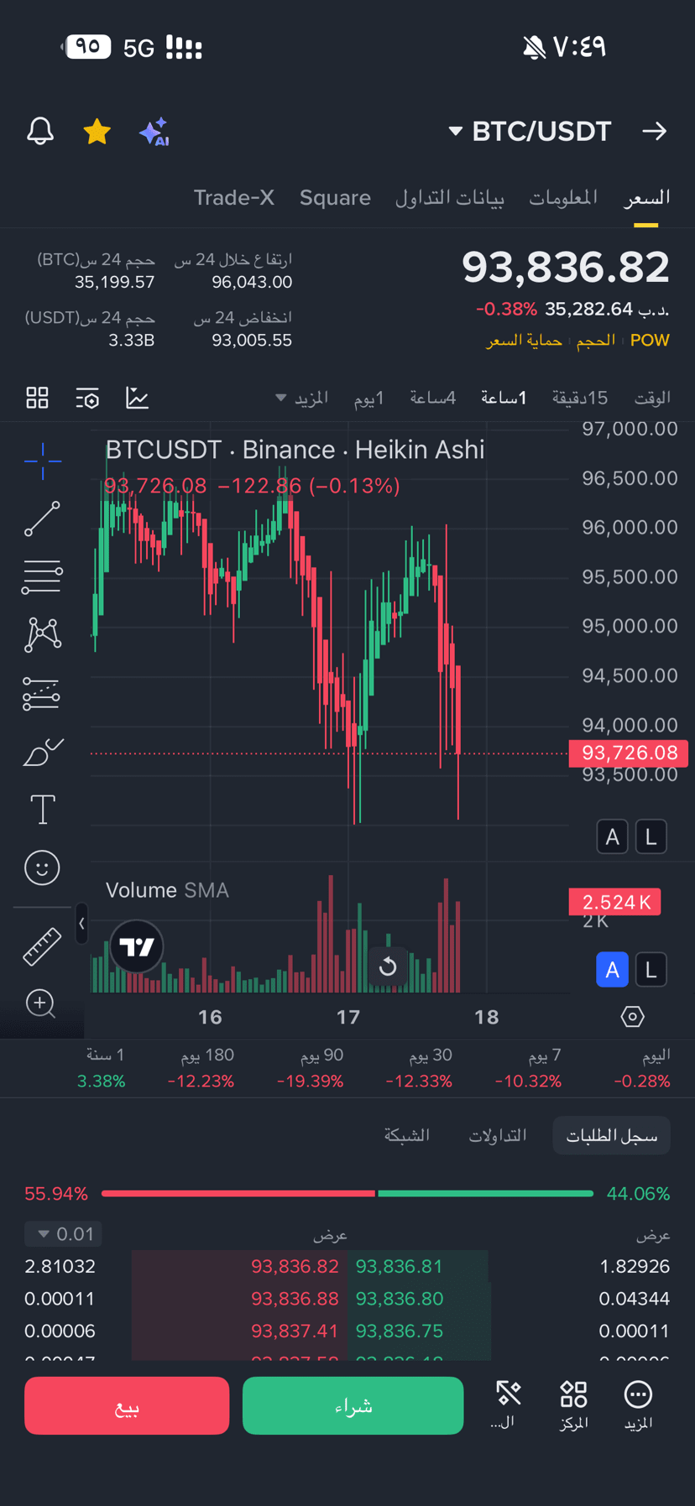Tap the green شراء buy button
Image resolution: width=695 pixels, height=1506 pixels.
(x=353, y=1405)
